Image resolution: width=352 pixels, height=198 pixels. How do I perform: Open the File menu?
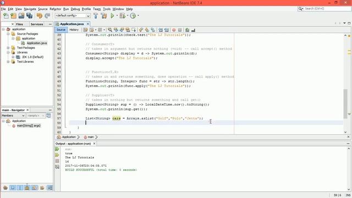pos(3,9)
